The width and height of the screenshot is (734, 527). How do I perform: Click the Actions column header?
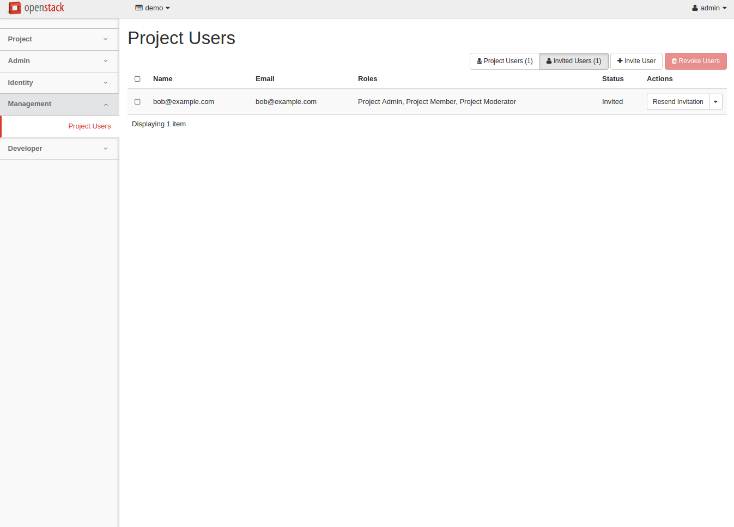(x=660, y=79)
